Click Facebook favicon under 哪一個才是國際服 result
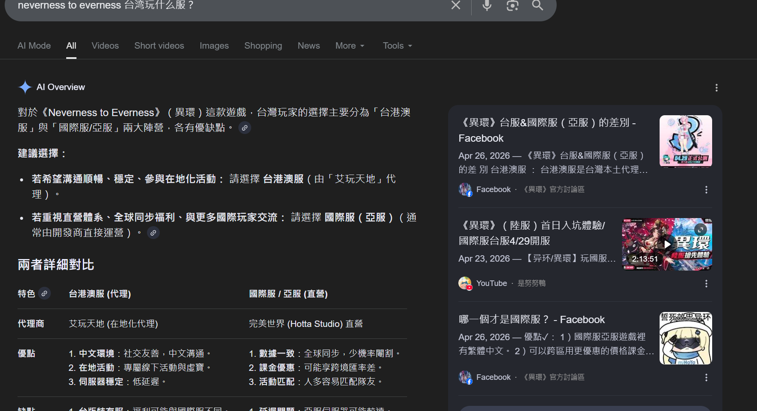Viewport: 757px width, 411px height. point(465,377)
